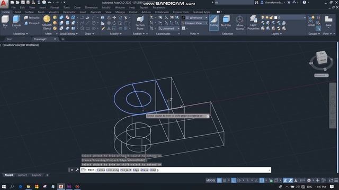The image size is (339, 190).
Task: Open the layer name dropdown list
Action: click(x=305, y=17)
